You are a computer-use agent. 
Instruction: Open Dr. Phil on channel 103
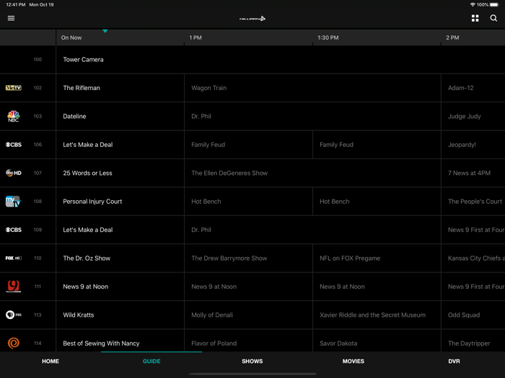pos(312,116)
